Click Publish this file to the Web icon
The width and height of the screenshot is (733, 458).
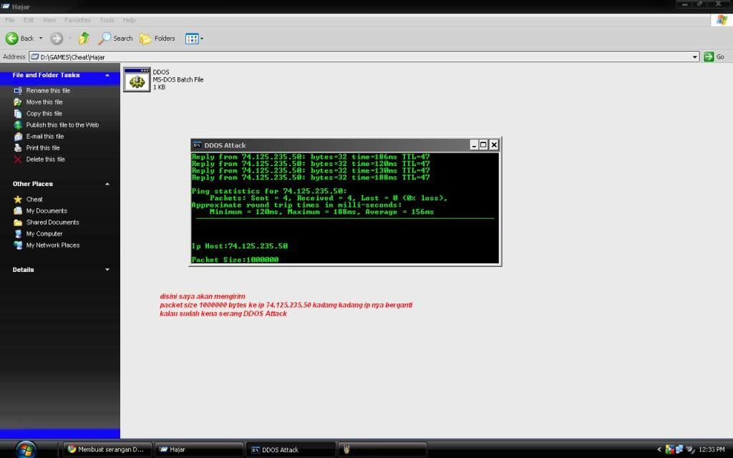[x=18, y=125]
